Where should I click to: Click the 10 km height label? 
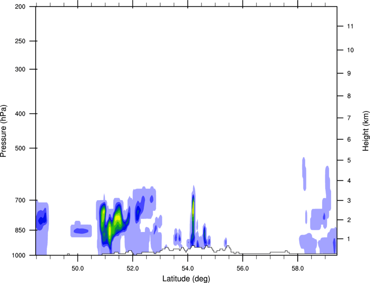click(350, 50)
